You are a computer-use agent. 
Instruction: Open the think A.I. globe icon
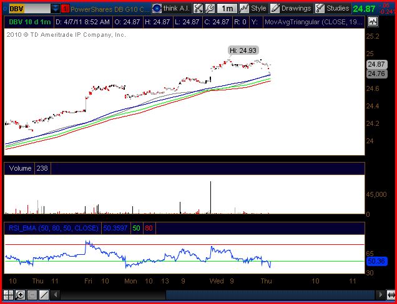[157, 9]
